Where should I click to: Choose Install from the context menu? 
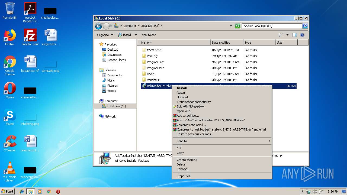(222, 88)
